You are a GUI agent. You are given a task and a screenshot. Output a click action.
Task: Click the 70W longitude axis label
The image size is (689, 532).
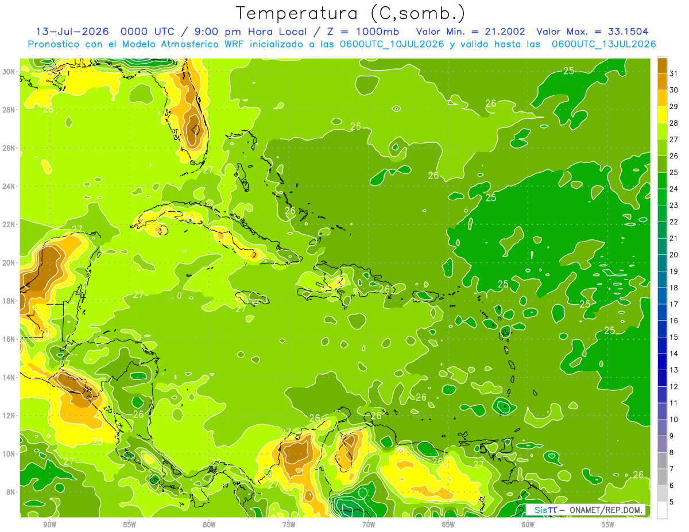(369, 525)
